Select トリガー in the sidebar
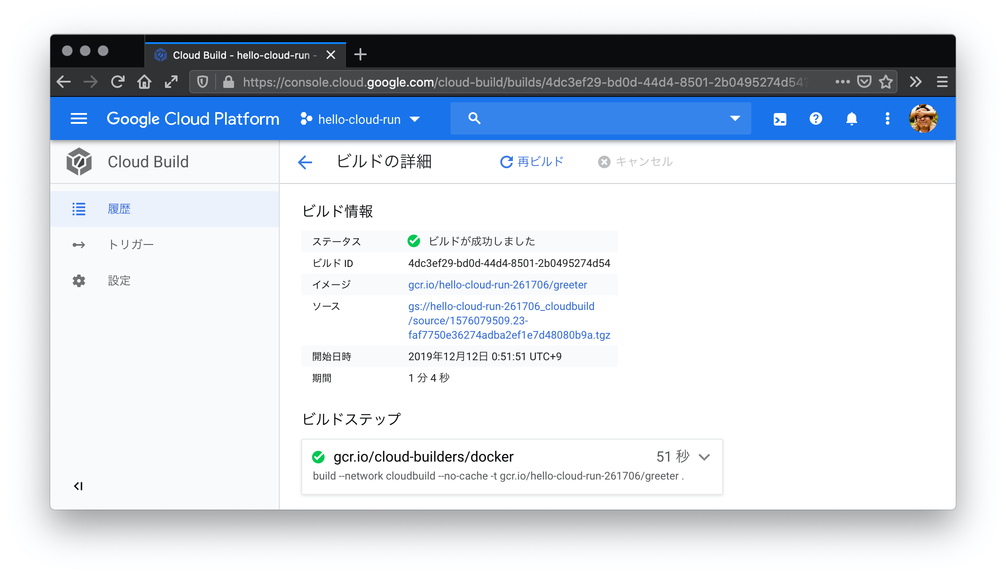The width and height of the screenshot is (1006, 576). [165, 245]
